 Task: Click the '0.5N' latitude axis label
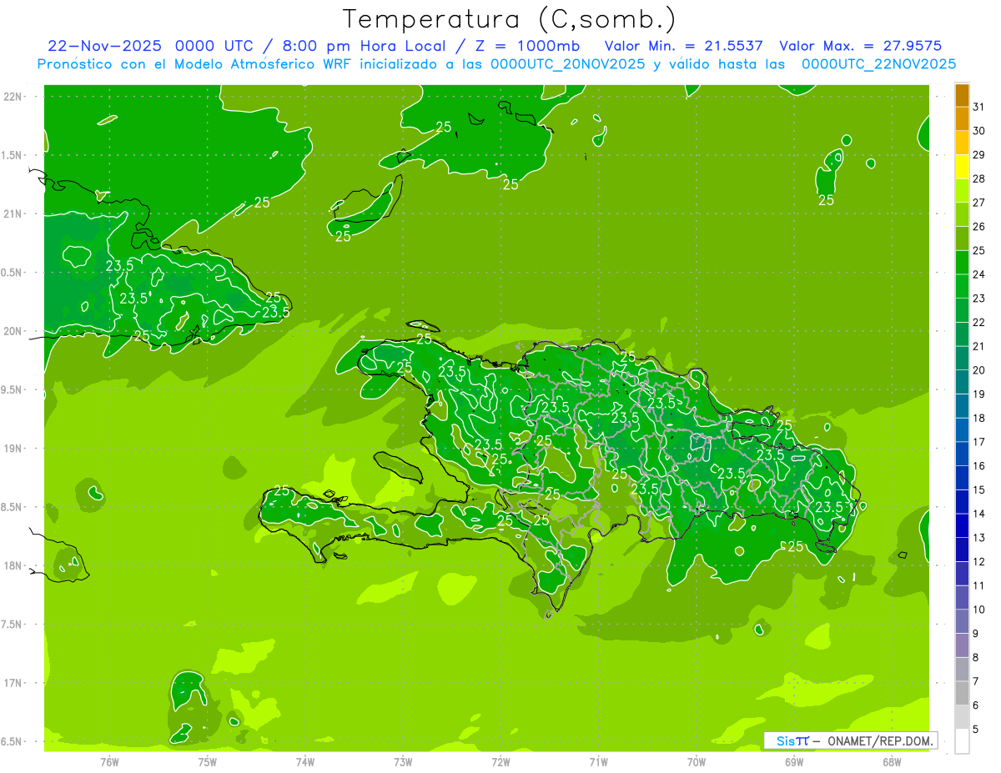tap(13, 273)
